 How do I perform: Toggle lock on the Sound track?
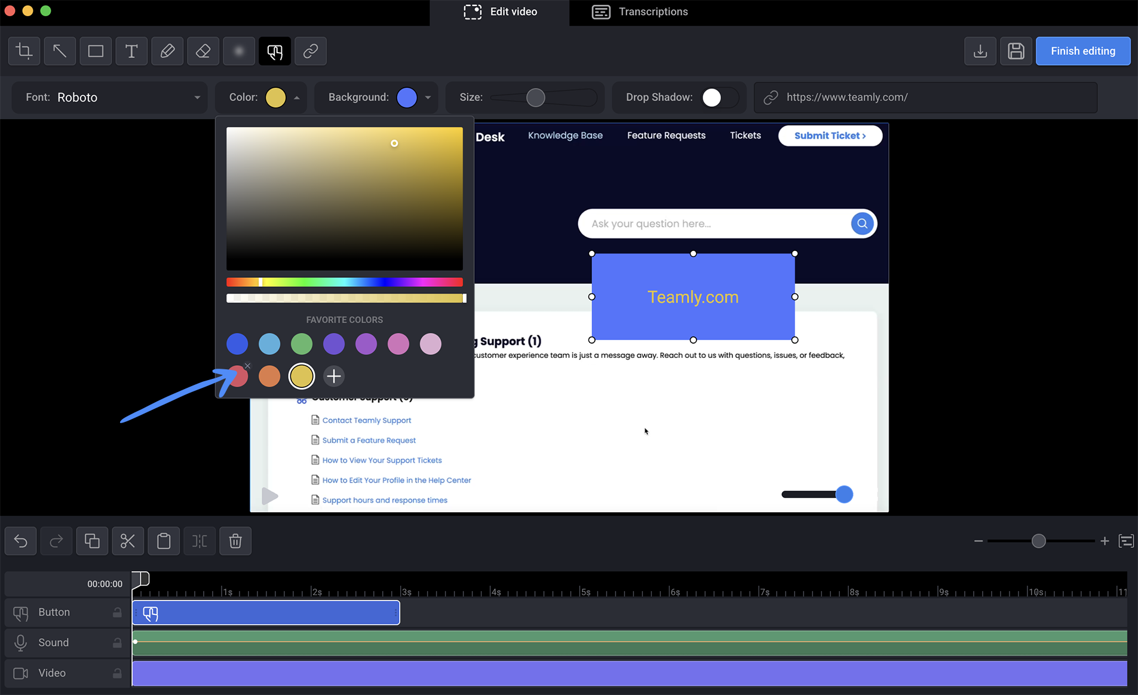click(117, 643)
